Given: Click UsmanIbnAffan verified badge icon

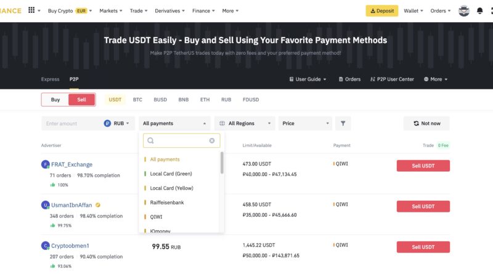Looking at the screenshot, I should point(98,205).
